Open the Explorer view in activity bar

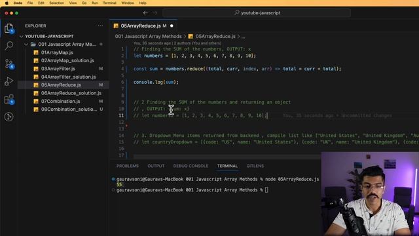click(9, 28)
